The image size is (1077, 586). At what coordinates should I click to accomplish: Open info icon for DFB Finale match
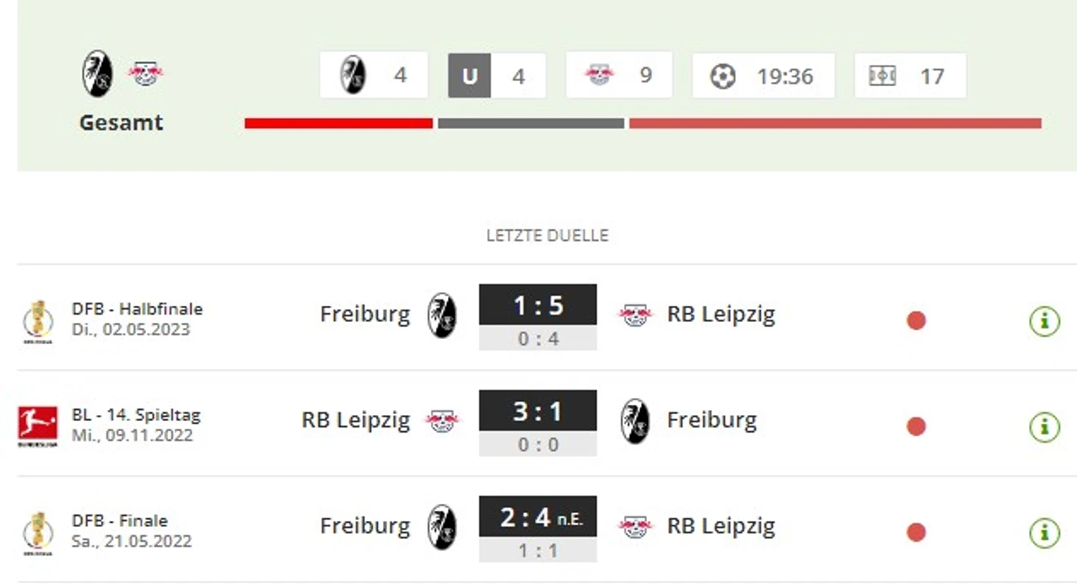1045,533
